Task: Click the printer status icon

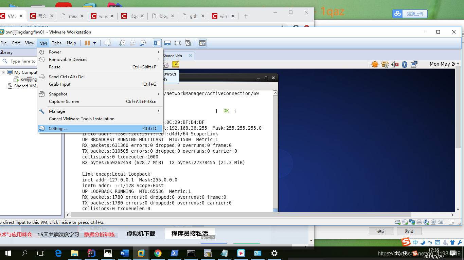Action: click(419, 222)
